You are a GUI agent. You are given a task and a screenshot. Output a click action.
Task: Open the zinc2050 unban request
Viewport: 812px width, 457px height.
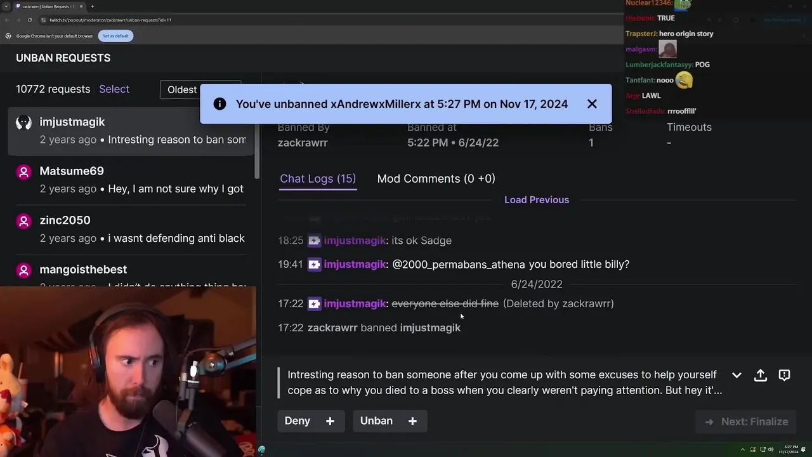[x=131, y=229]
